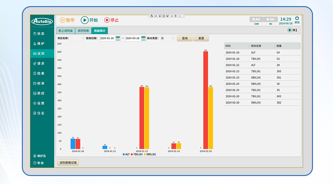Switch to the 试剂列表 tab
This screenshot has height=184, width=333.
(x=83, y=31)
